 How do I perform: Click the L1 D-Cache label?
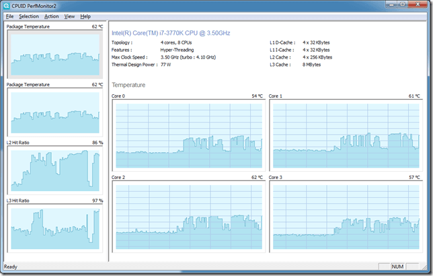(x=282, y=42)
